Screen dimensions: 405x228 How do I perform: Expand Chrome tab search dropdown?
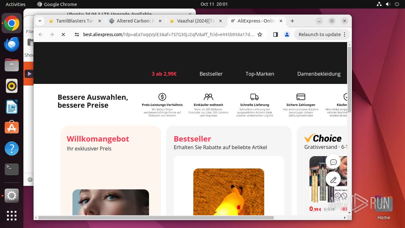click(x=40, y=21)
